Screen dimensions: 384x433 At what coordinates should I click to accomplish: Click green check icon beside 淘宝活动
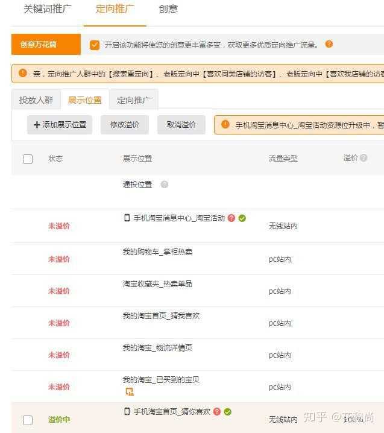click(242, 218)
